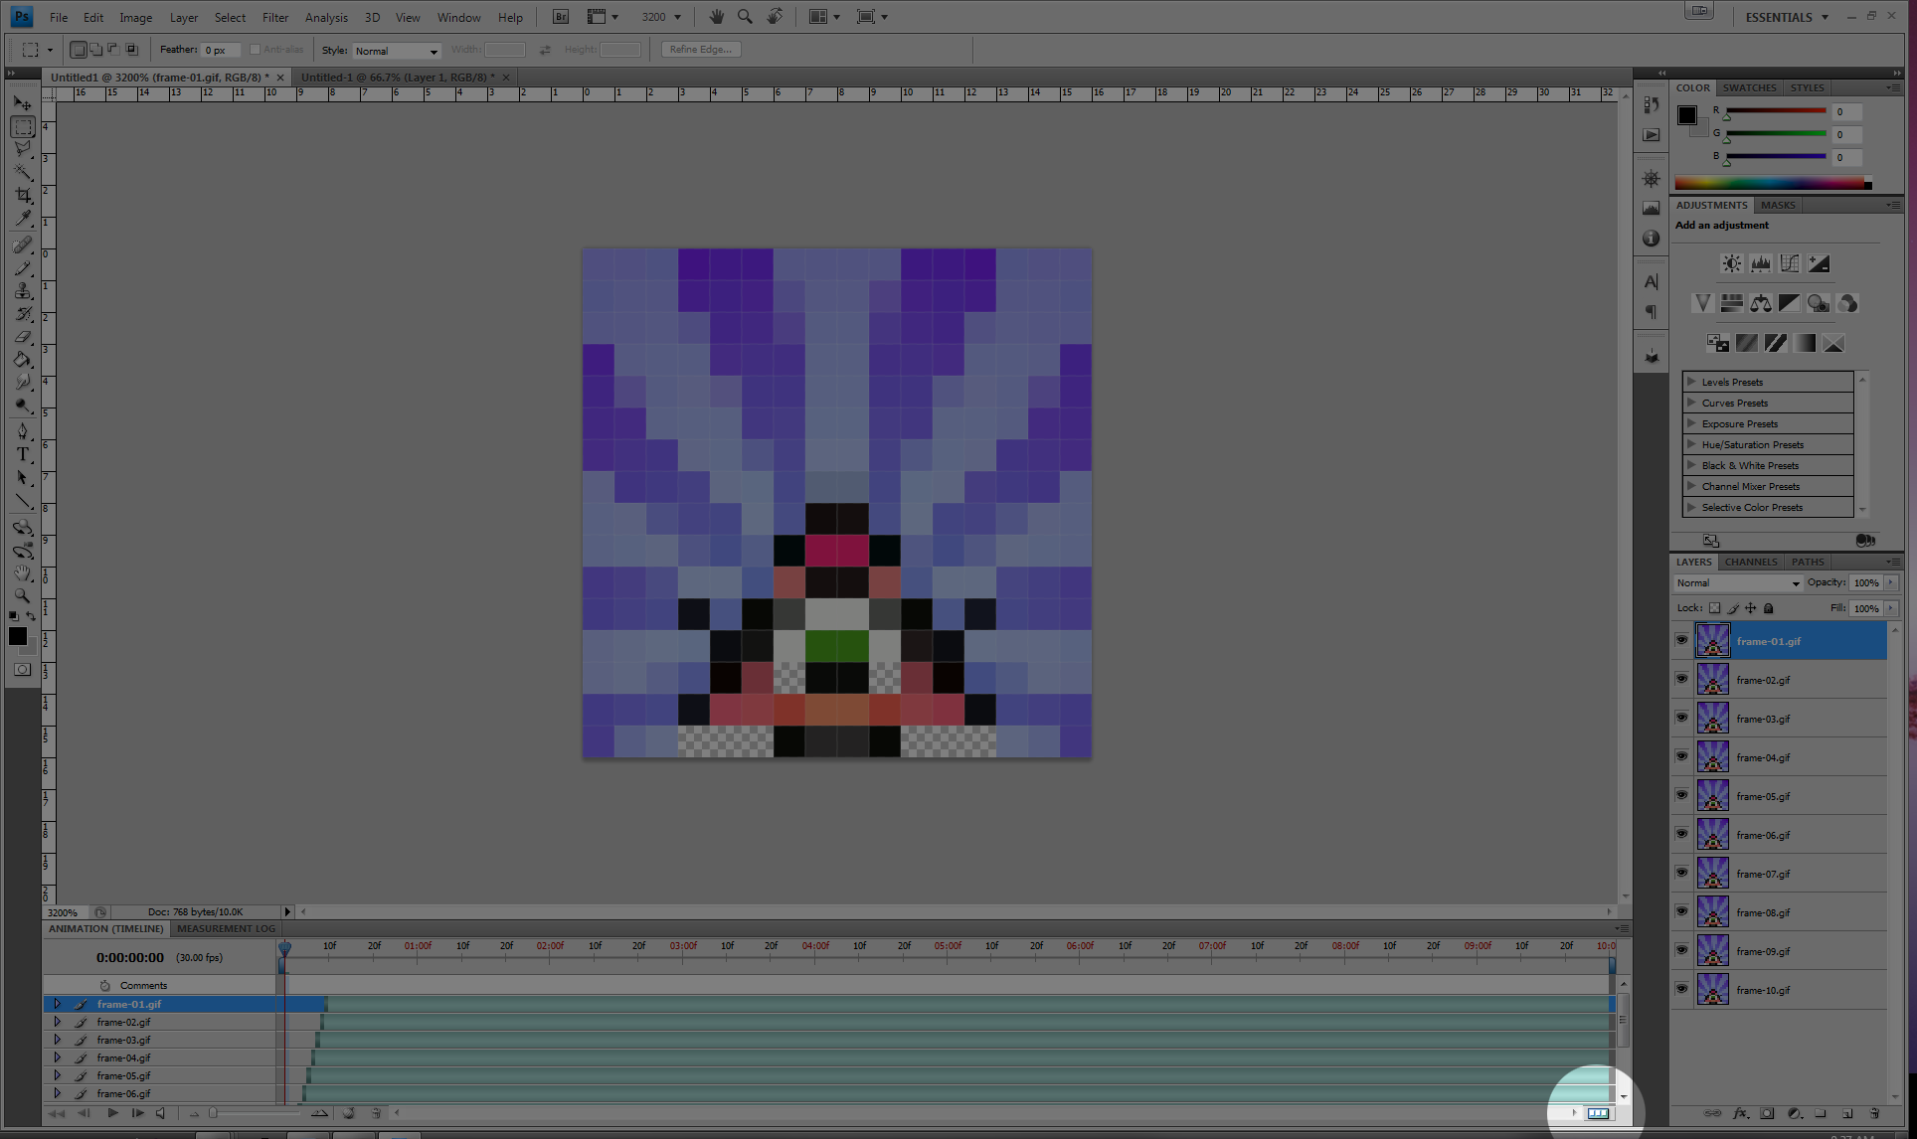
Task: Hide the frame-02.gif layer
Action: point(1681,679)
